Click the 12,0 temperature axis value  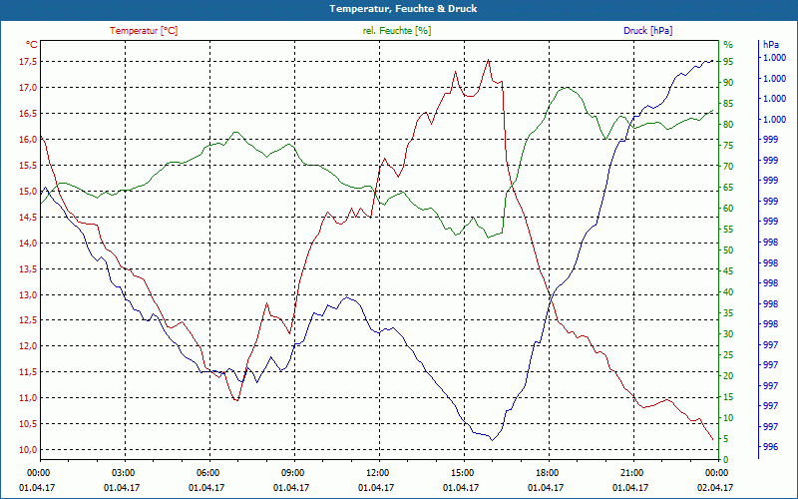click(28, 346)
